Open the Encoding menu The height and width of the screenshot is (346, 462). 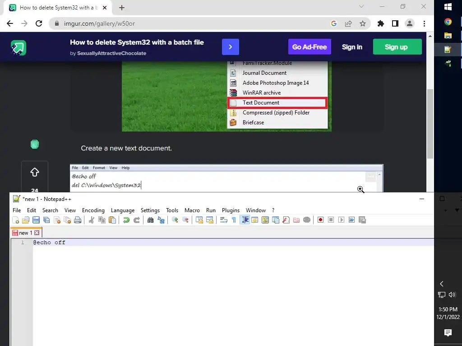93,210
